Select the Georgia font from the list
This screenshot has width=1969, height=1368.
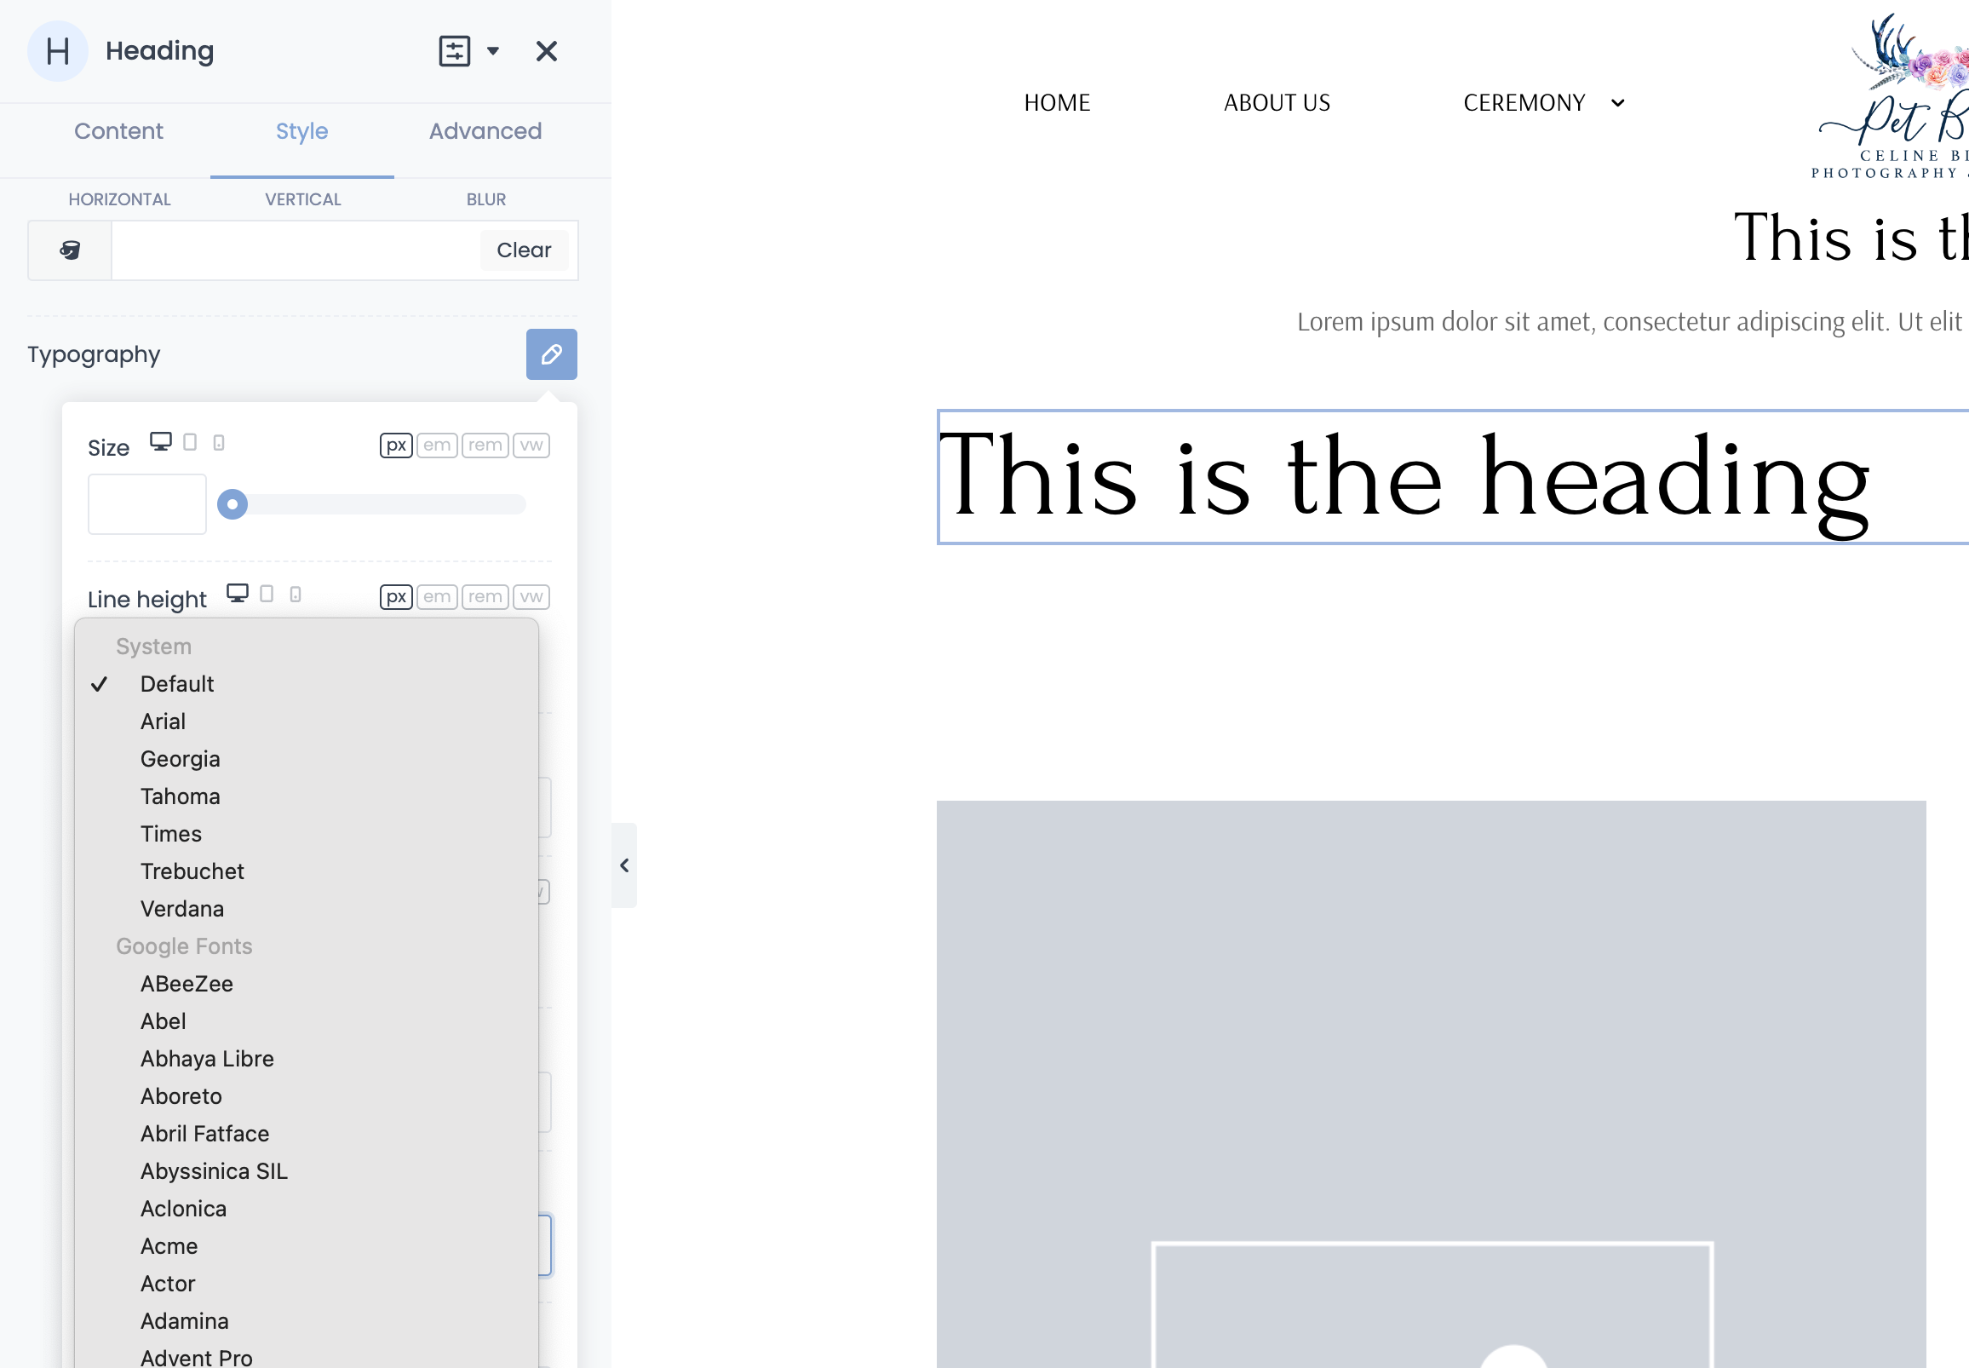(x=180, y=759)
